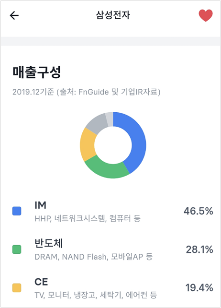Select the yellow CE donut segment
Screen dimensions: 221x308
[88, 144]
